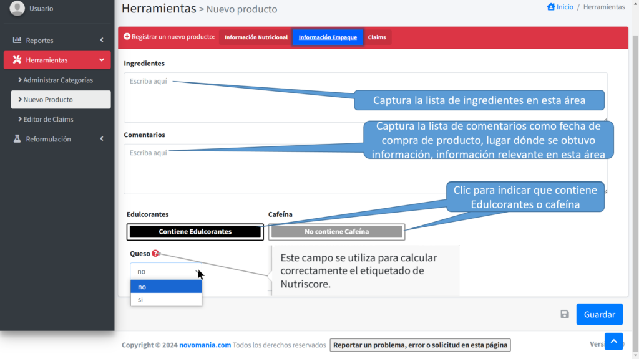Toggle the No contiene Cafeína button
This screenshot has width=639, height=359.
[x=336, y=232]
